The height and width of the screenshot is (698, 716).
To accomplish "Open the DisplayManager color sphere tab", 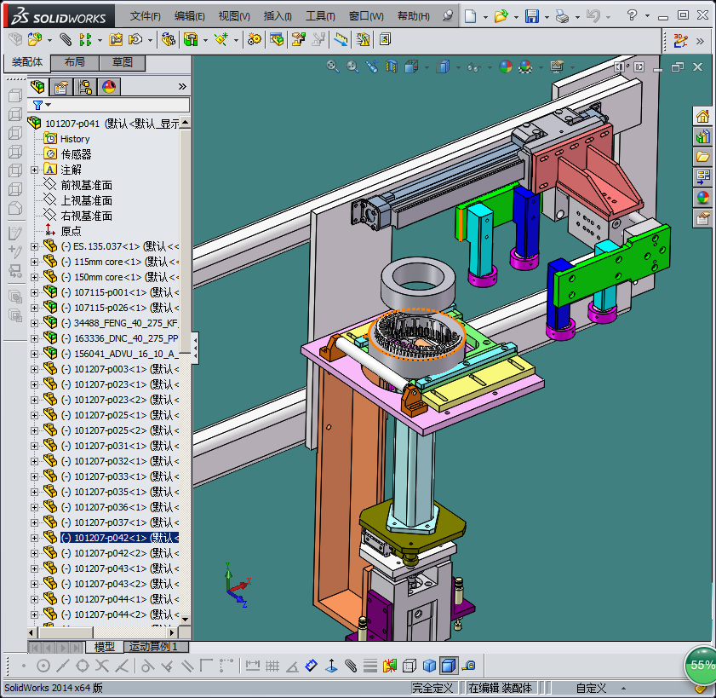I will tap(109, 86).
